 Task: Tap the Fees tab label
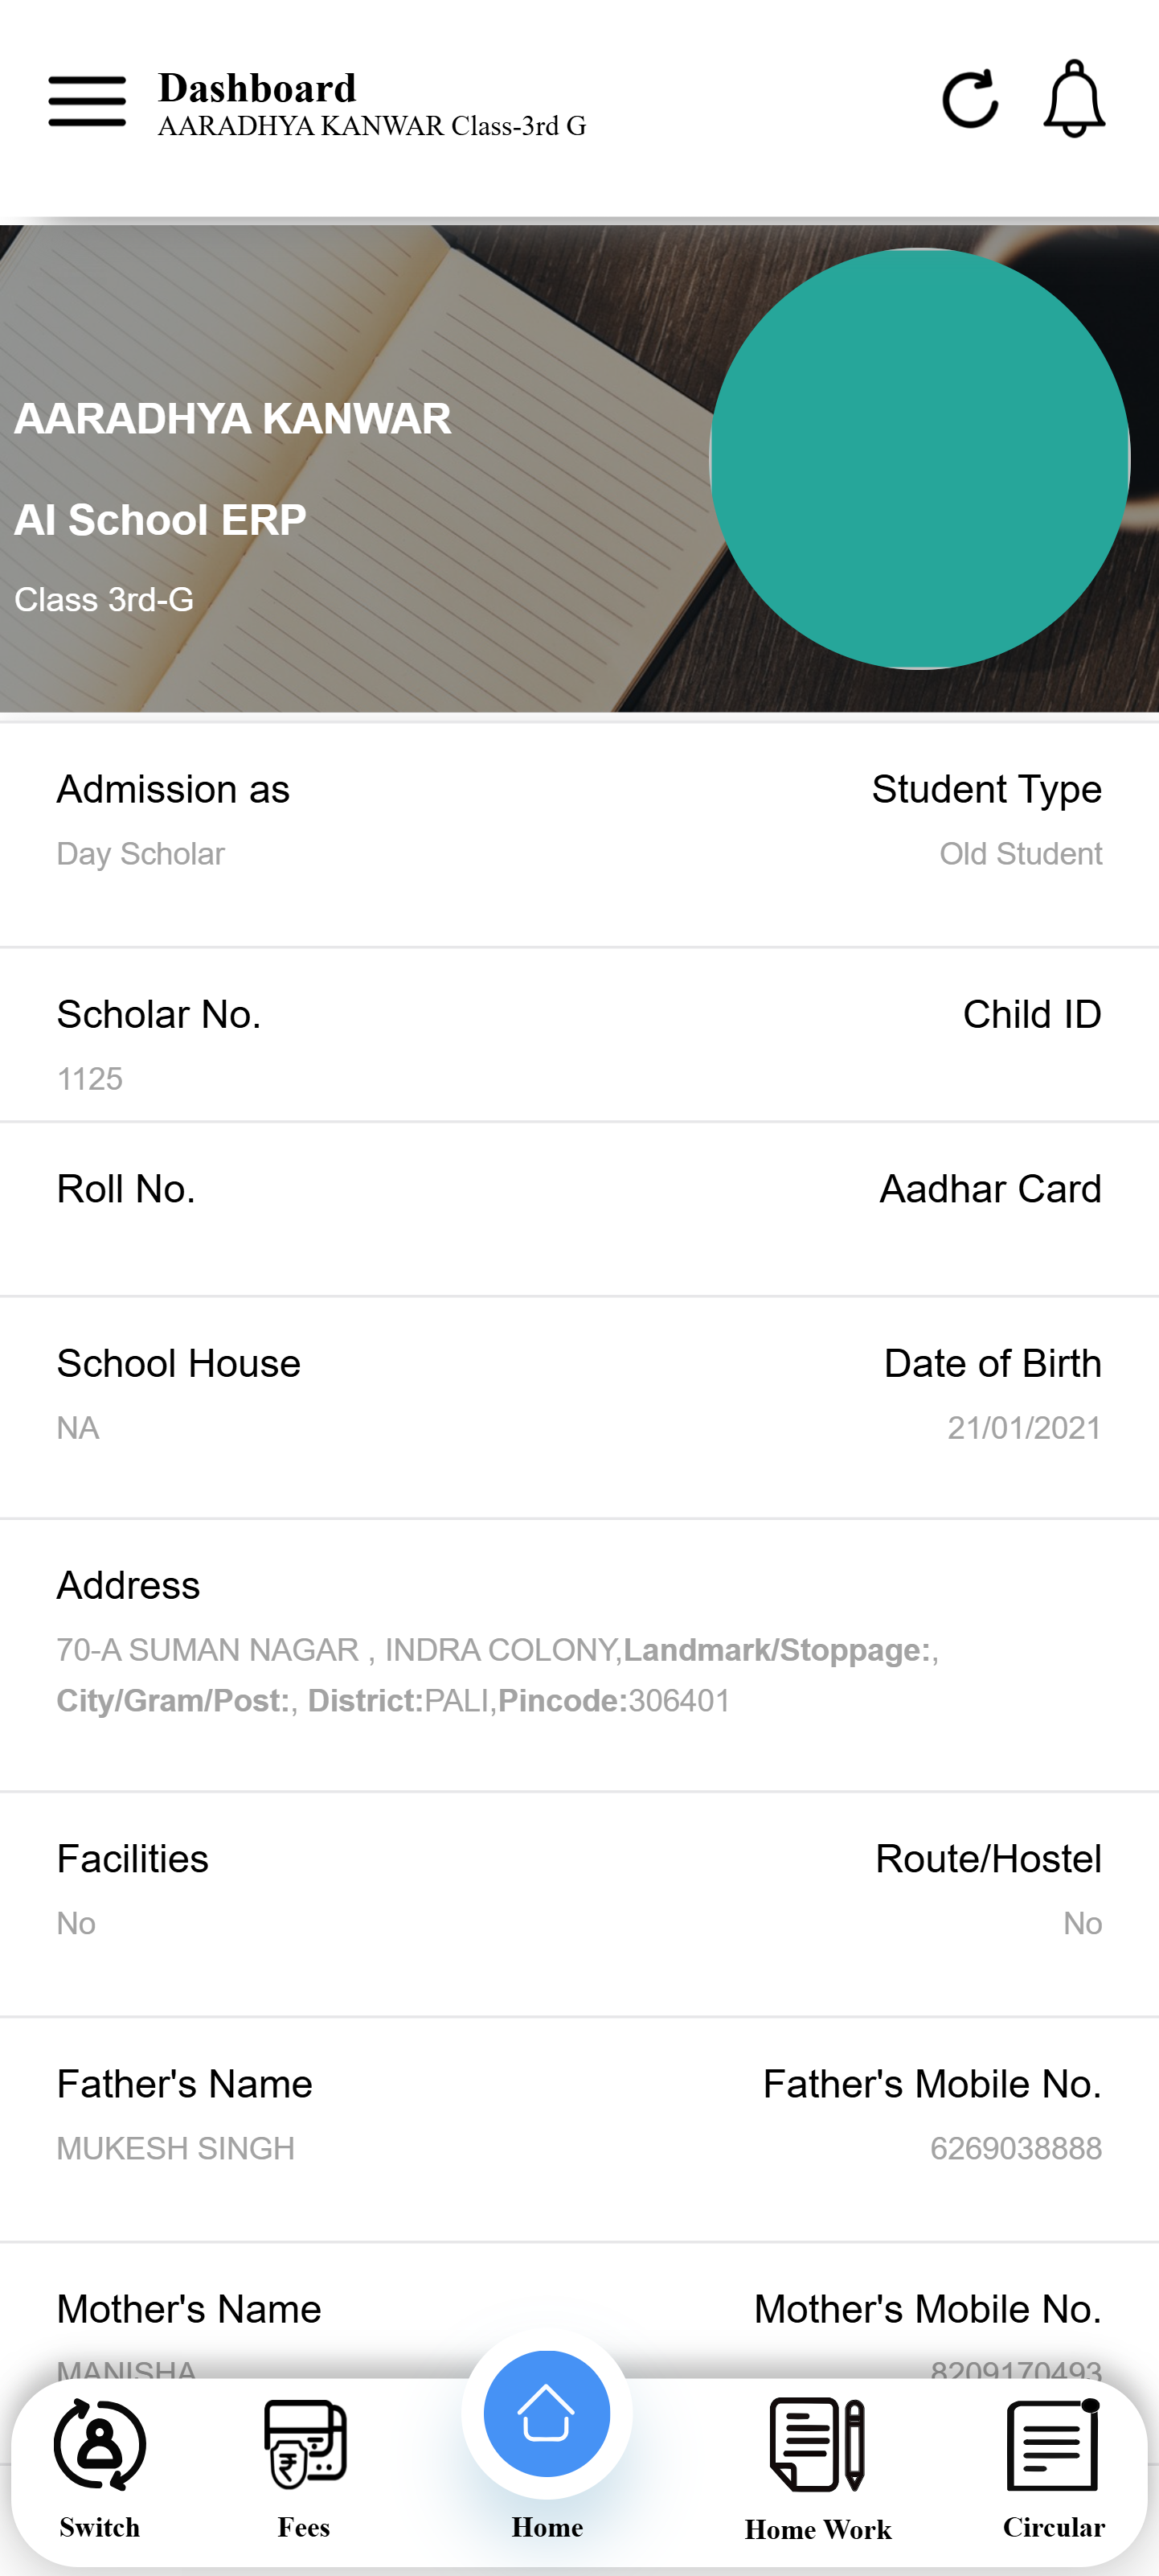tap(304, 2527)
